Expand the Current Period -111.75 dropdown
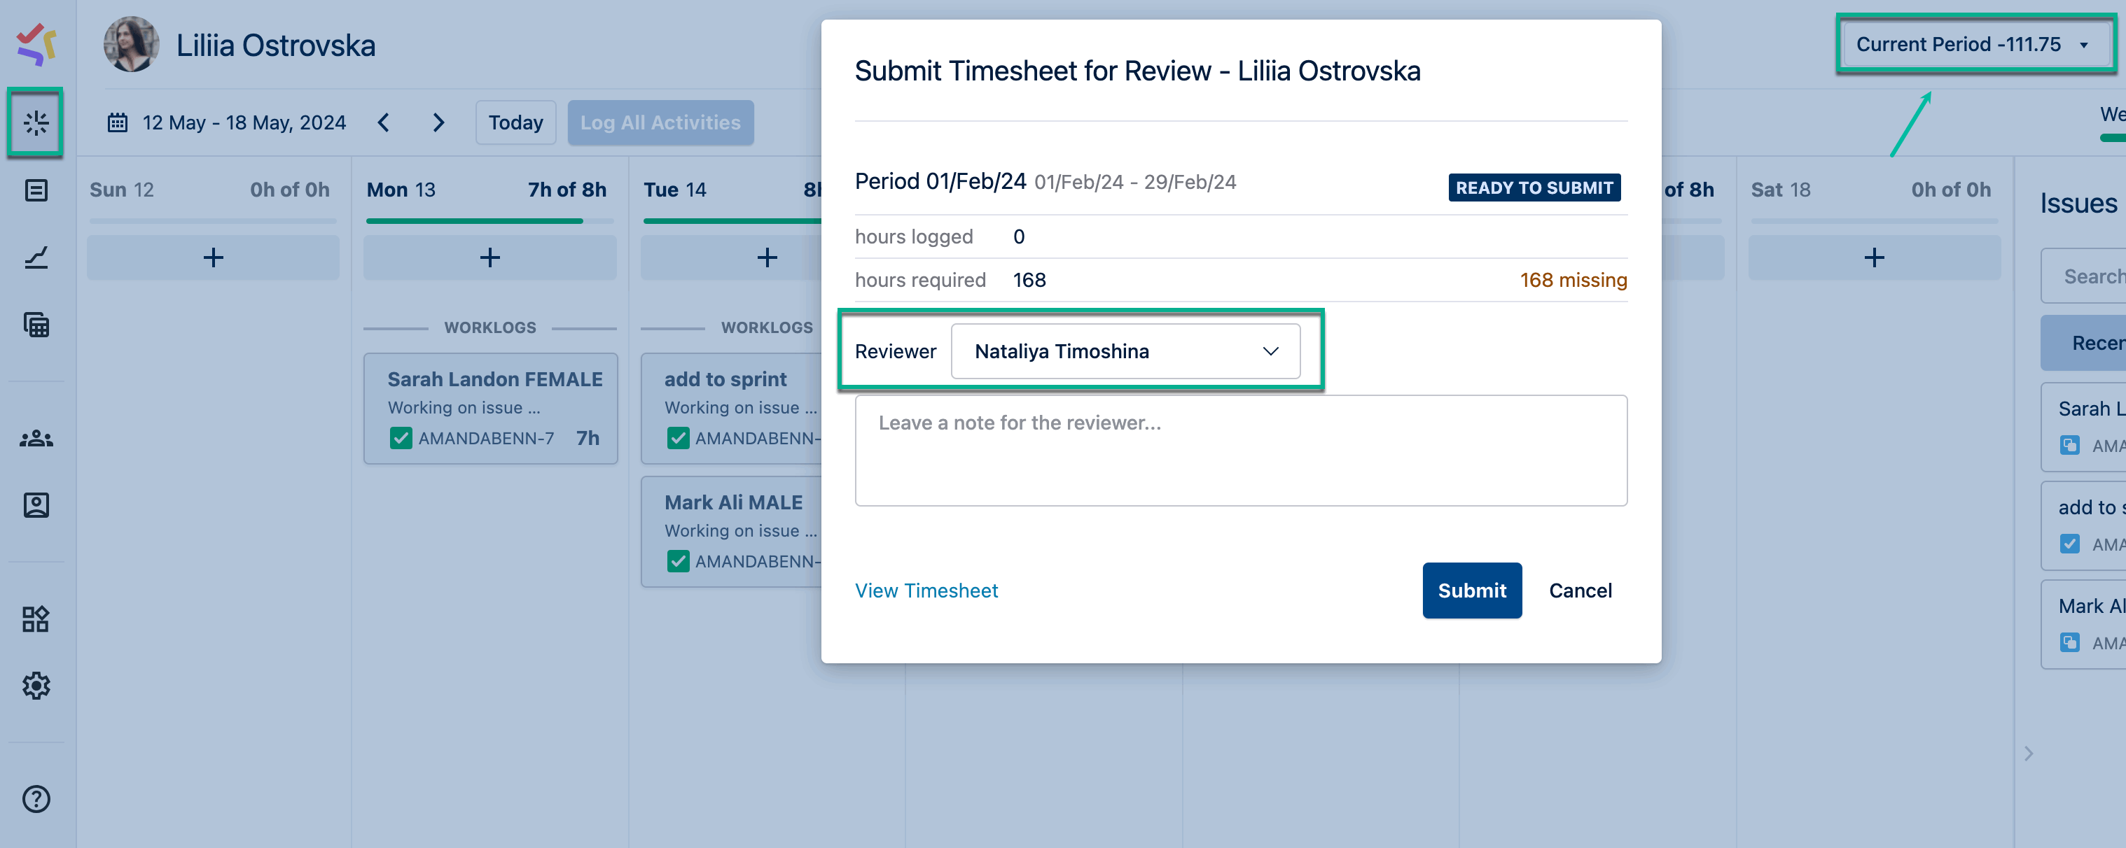Viewport: 2126px width, 848px height. pos(1974,43)
